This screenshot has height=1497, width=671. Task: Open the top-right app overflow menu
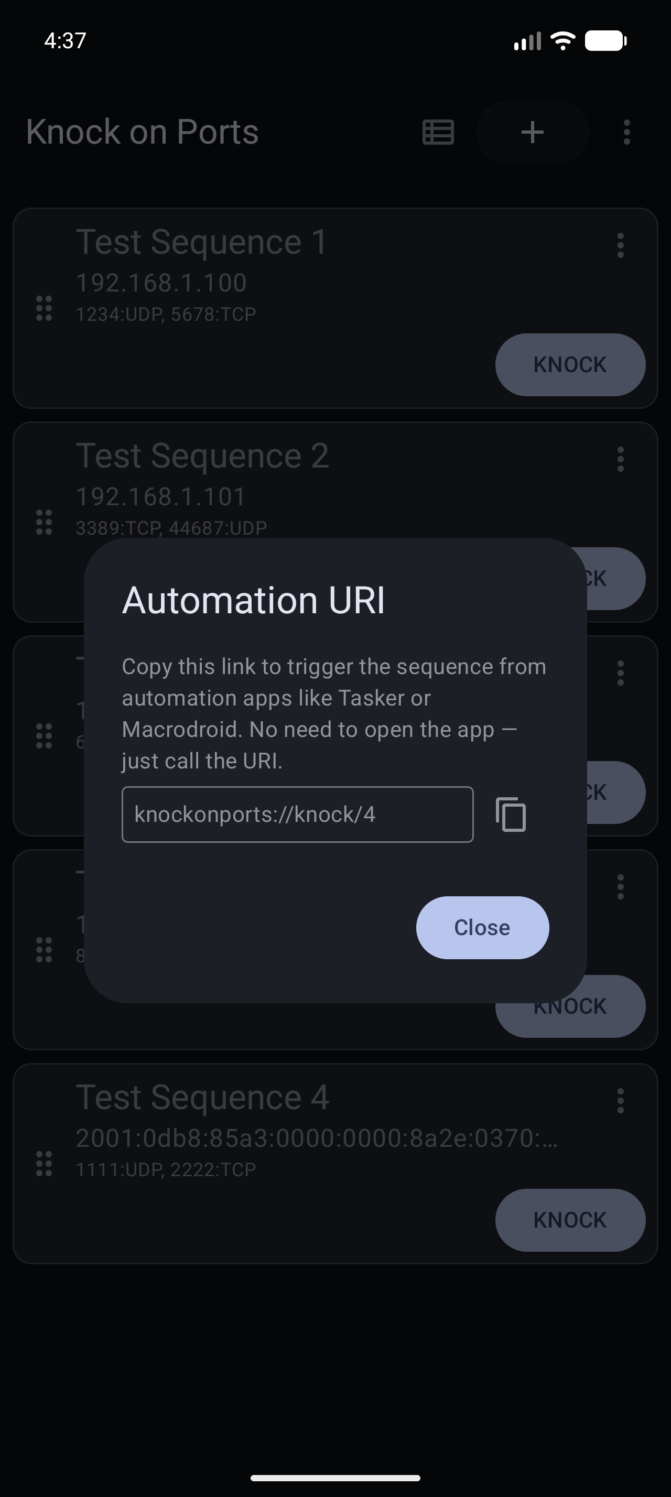[x=626, y=132]
